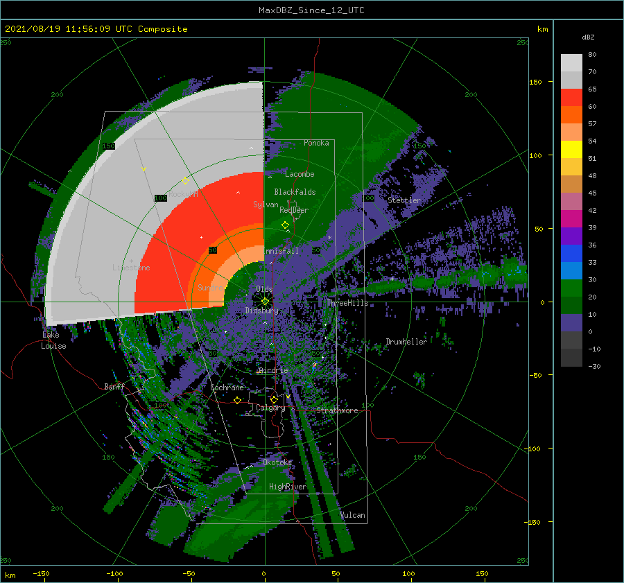Image resolution: width=624 pixels, height=583 pixels.
Task: Click the Blackfalds city label
Action: pos(295,192)
